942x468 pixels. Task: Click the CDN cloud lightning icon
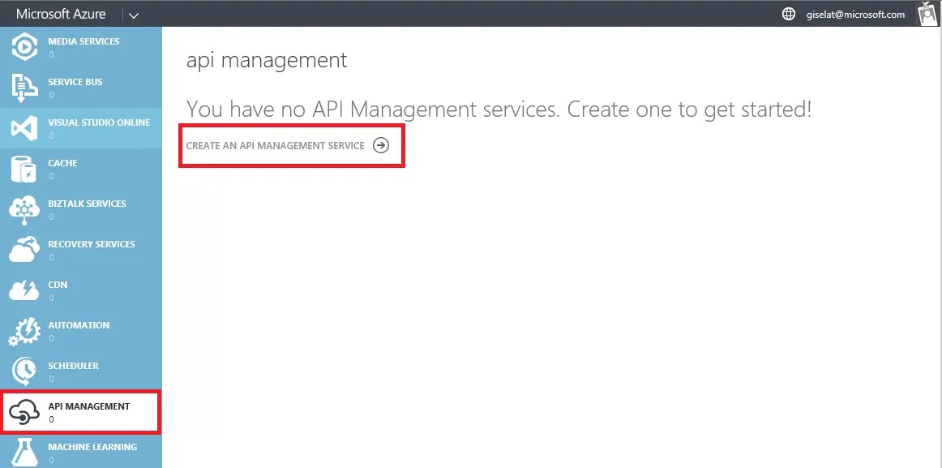coord(24,290)
